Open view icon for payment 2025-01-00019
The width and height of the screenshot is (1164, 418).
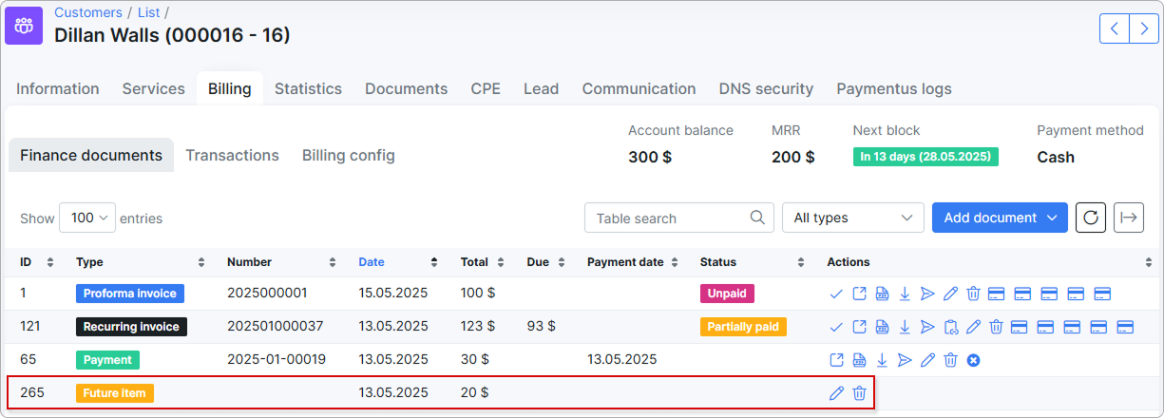pyautogui.click(x=836, y=360)
